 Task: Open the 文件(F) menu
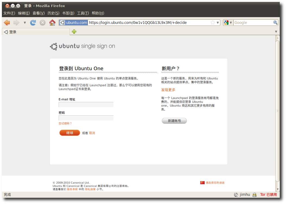pos(9,13)
